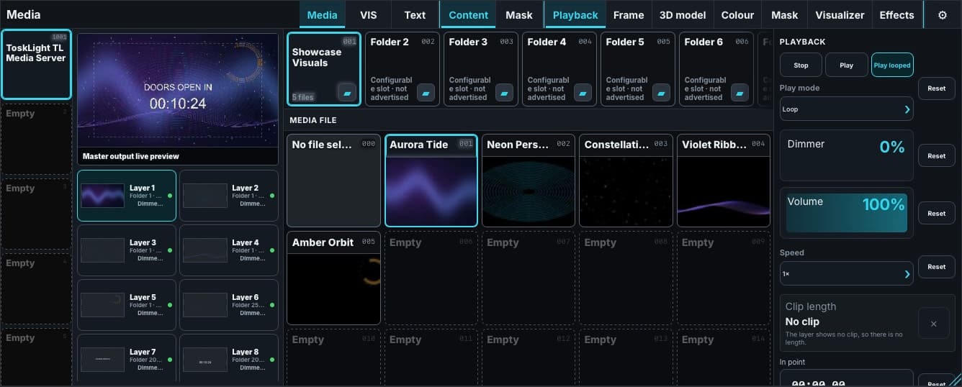Click the folder icon in Folder 3 card
The width and height of the screenshot is (962, 387).
(x=504, y=92)
